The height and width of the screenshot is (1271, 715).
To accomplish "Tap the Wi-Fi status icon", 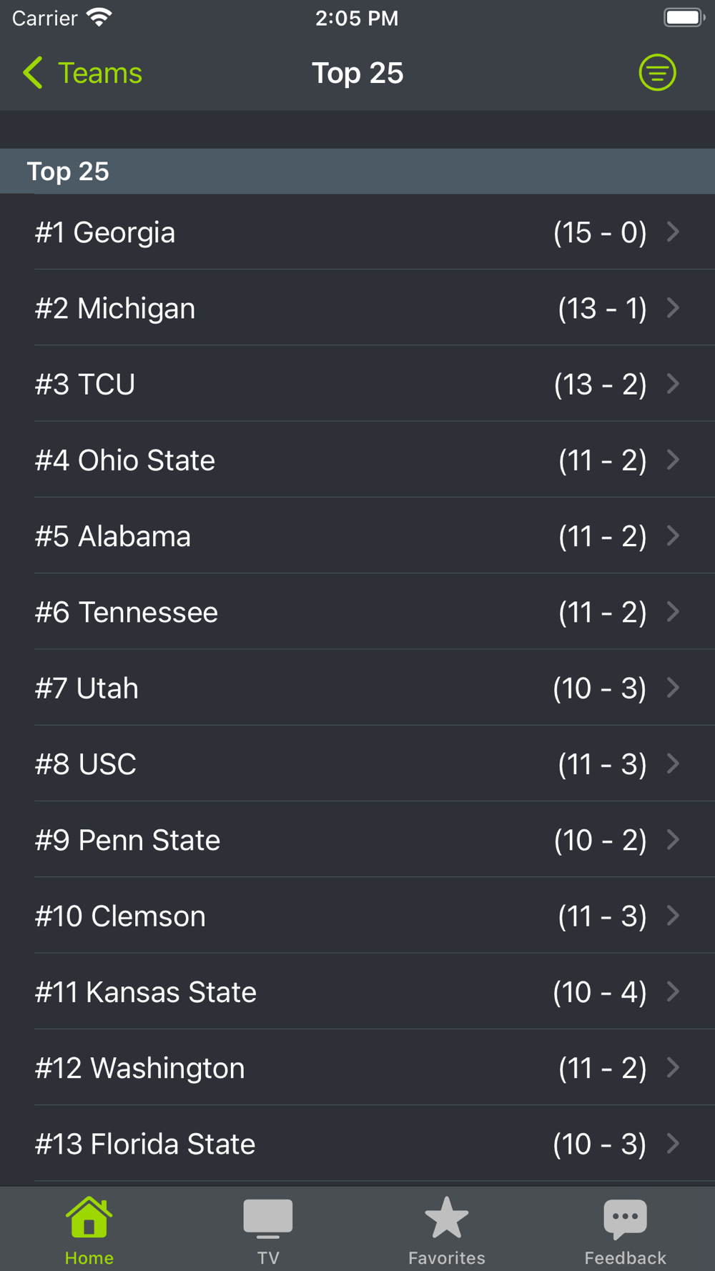I will [99, 18].
